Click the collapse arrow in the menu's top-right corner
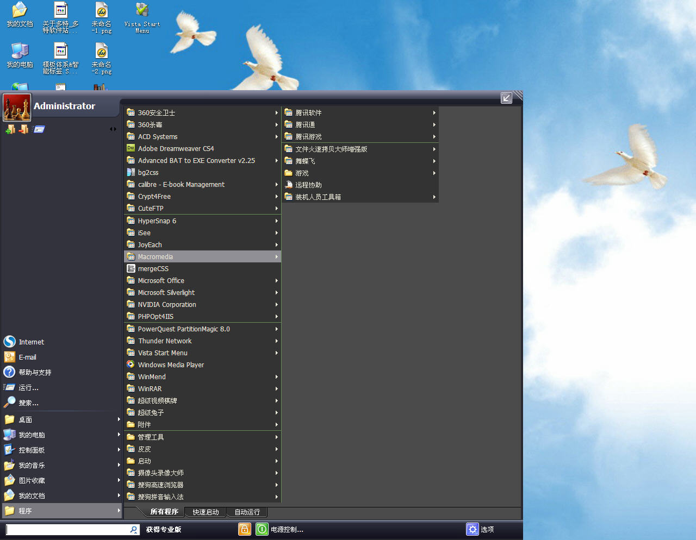The width and height of the screenshot is (696, 540). coord(506,98)
